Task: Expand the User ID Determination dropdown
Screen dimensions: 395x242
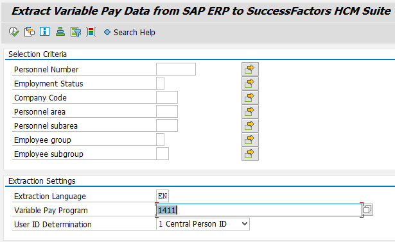Action: [x=244, y=223]
